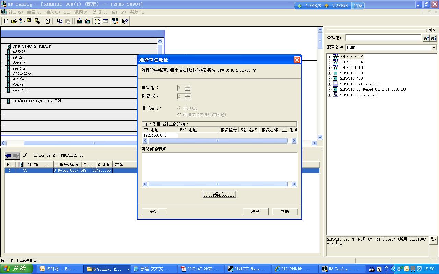Click the search-upward binoculars icon in catalog
This screenshot has width=439, height=274.
click(x=426, y=38)
